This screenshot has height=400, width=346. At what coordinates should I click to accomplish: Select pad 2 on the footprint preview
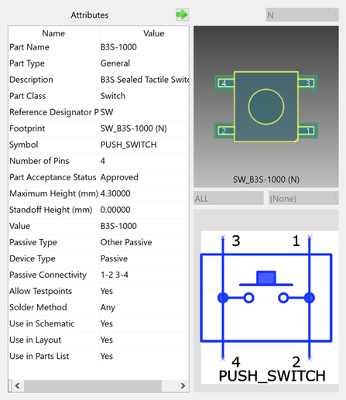[x=224, y=131]
